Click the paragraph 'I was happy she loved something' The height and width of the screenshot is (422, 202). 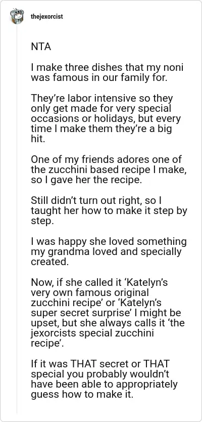(x=109, y=251)
